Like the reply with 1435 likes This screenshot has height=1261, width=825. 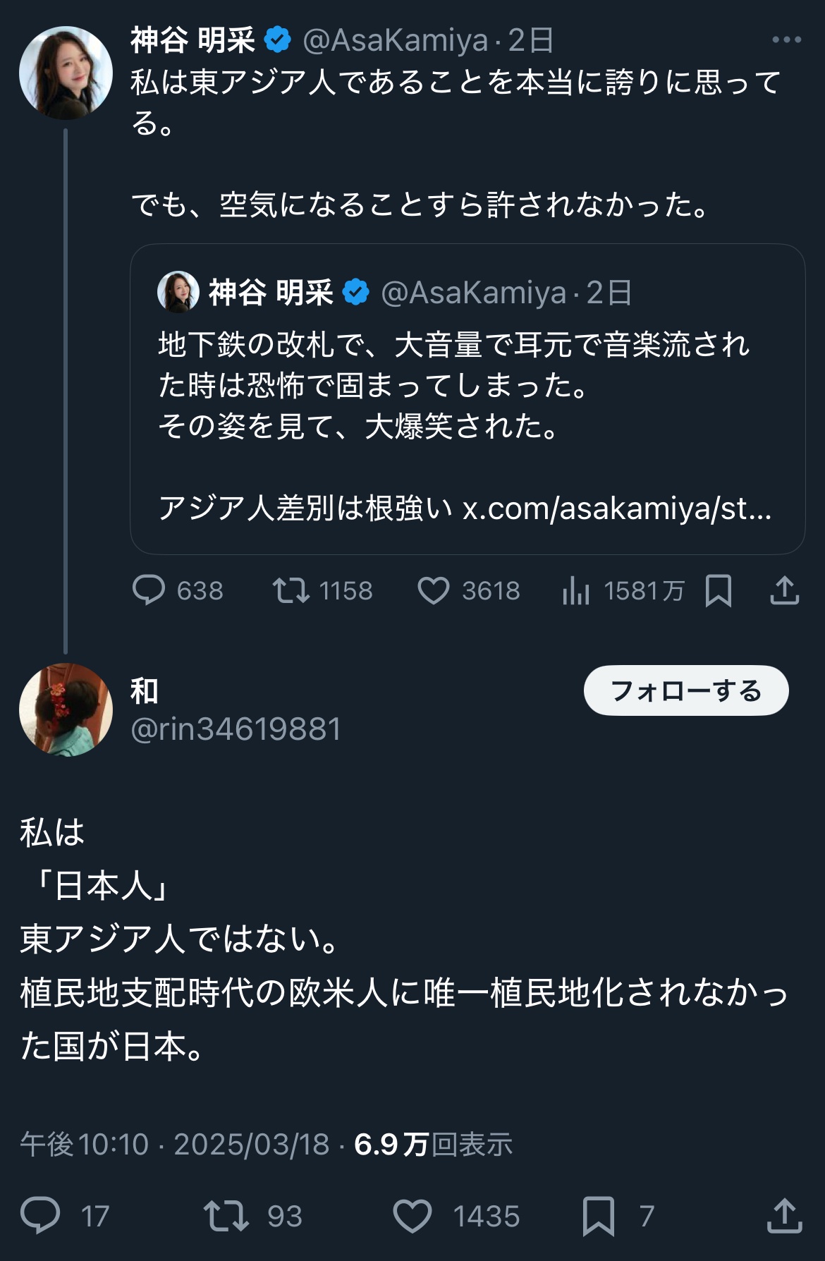click(412, 1215)
